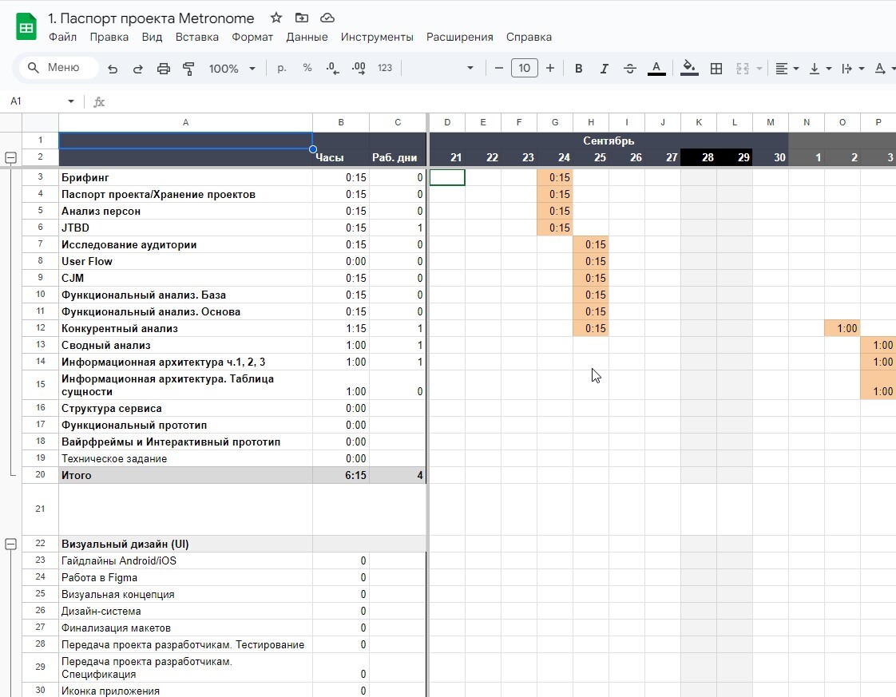
Task: Select column G header
Action: [555, 122]
